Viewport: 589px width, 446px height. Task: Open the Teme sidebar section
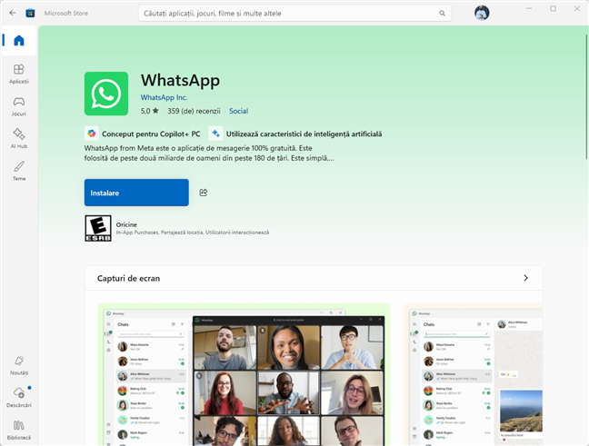pos(19,171)
